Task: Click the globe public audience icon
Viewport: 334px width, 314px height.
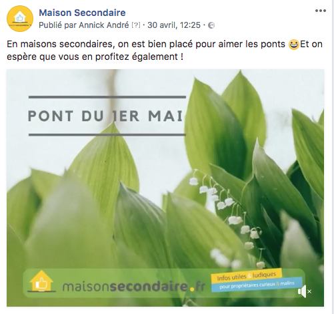Action: pyautogui.click(x=211, y=25)
